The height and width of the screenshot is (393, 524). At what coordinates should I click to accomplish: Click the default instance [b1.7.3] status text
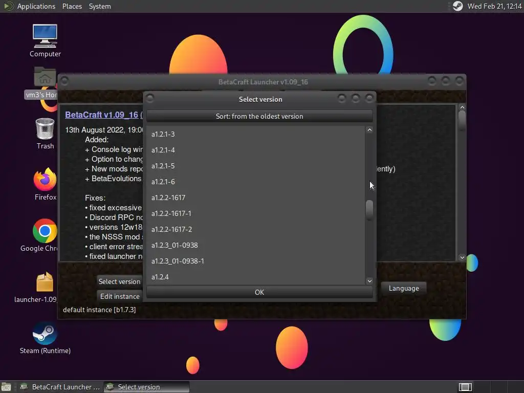[99, 310]
